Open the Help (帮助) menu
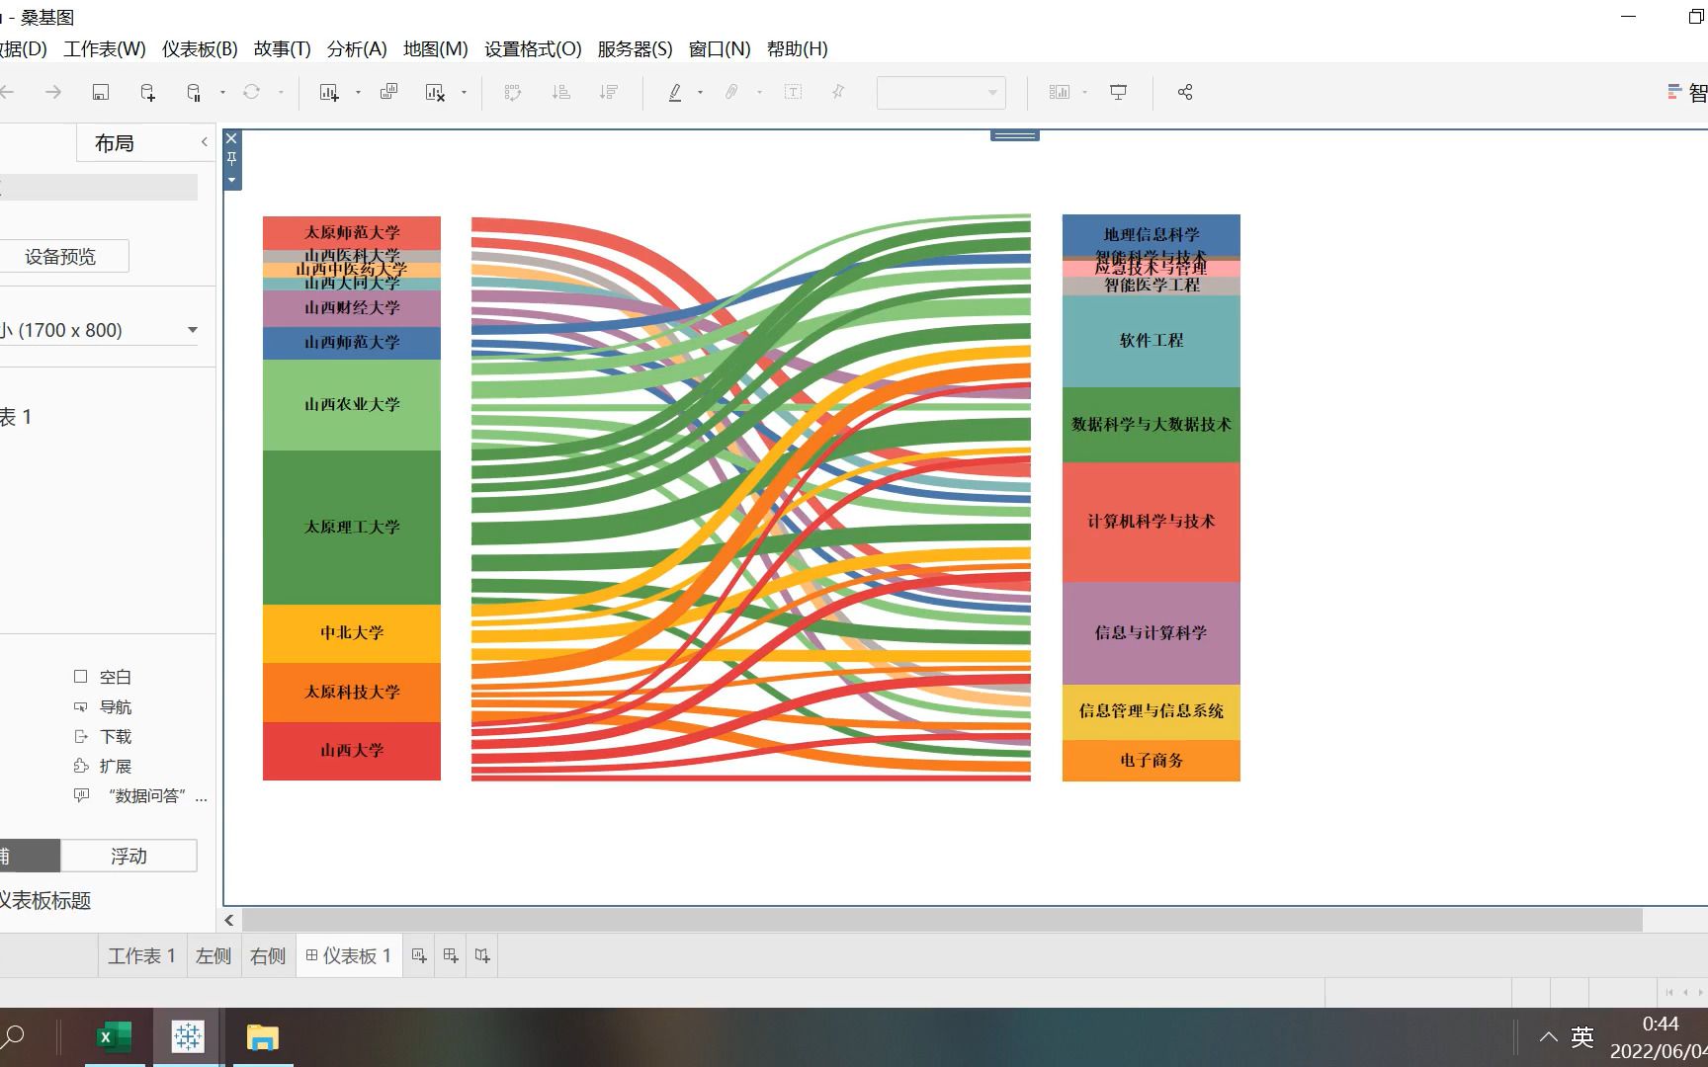The width and height of the screenshot is (1708, 1067). coord(798,48)
